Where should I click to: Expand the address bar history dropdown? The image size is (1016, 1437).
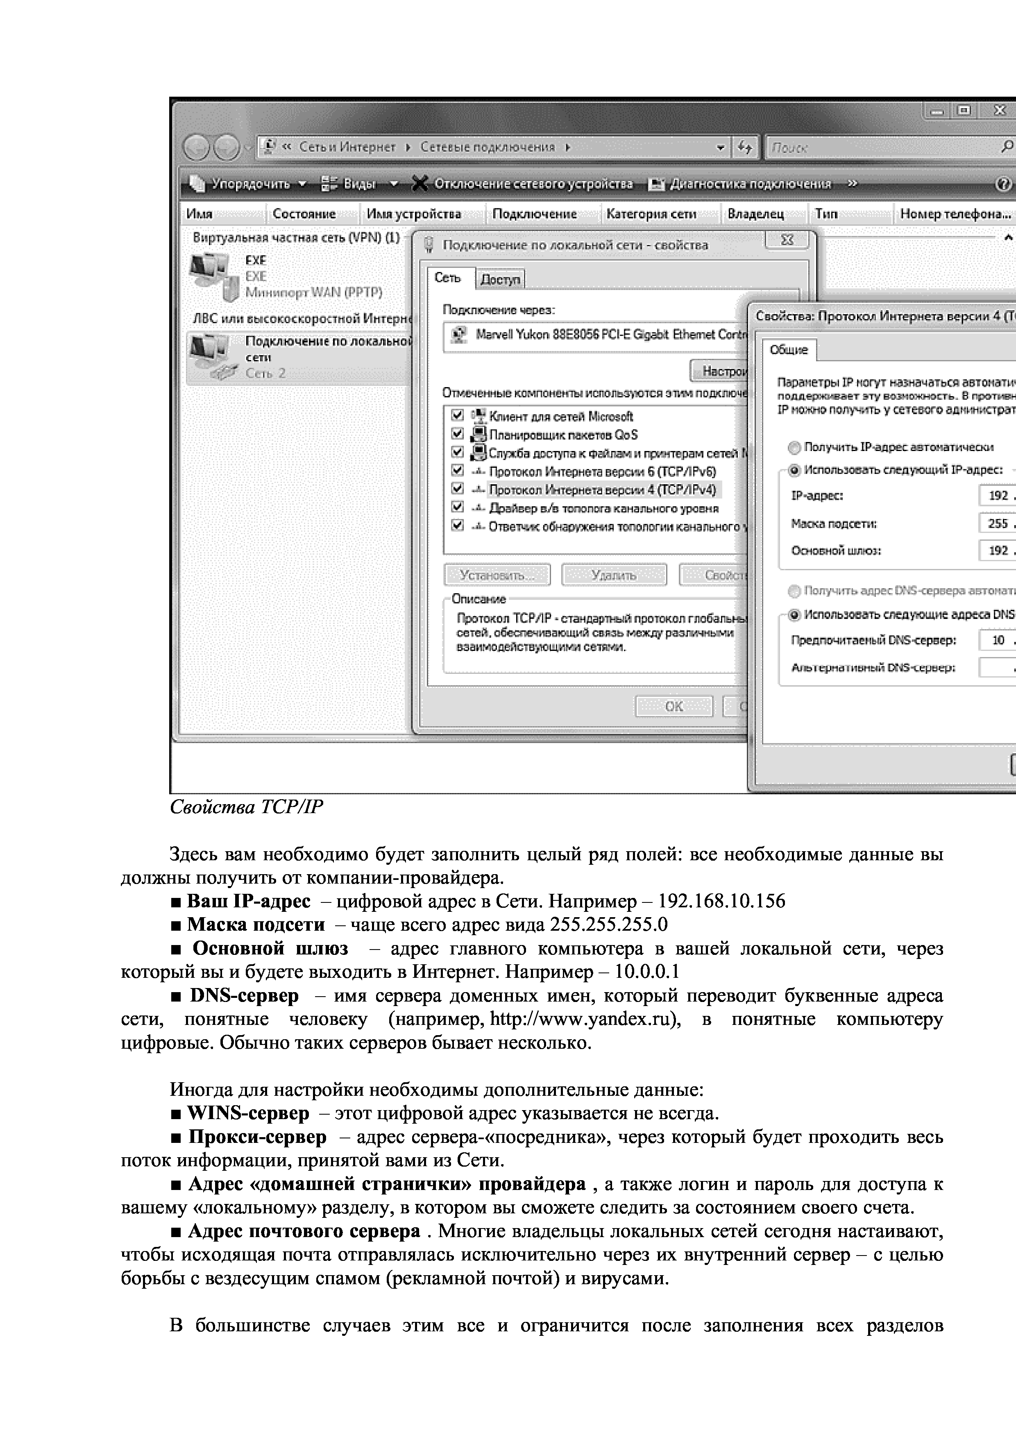coord(721,148)
